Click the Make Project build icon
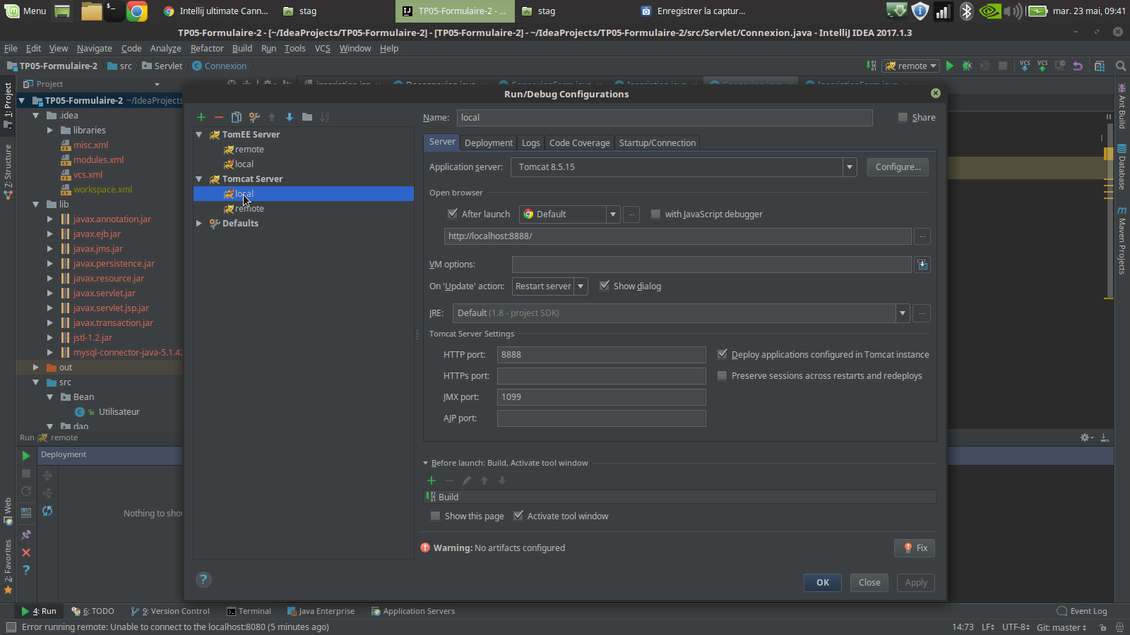 click(x=872, y=66)
